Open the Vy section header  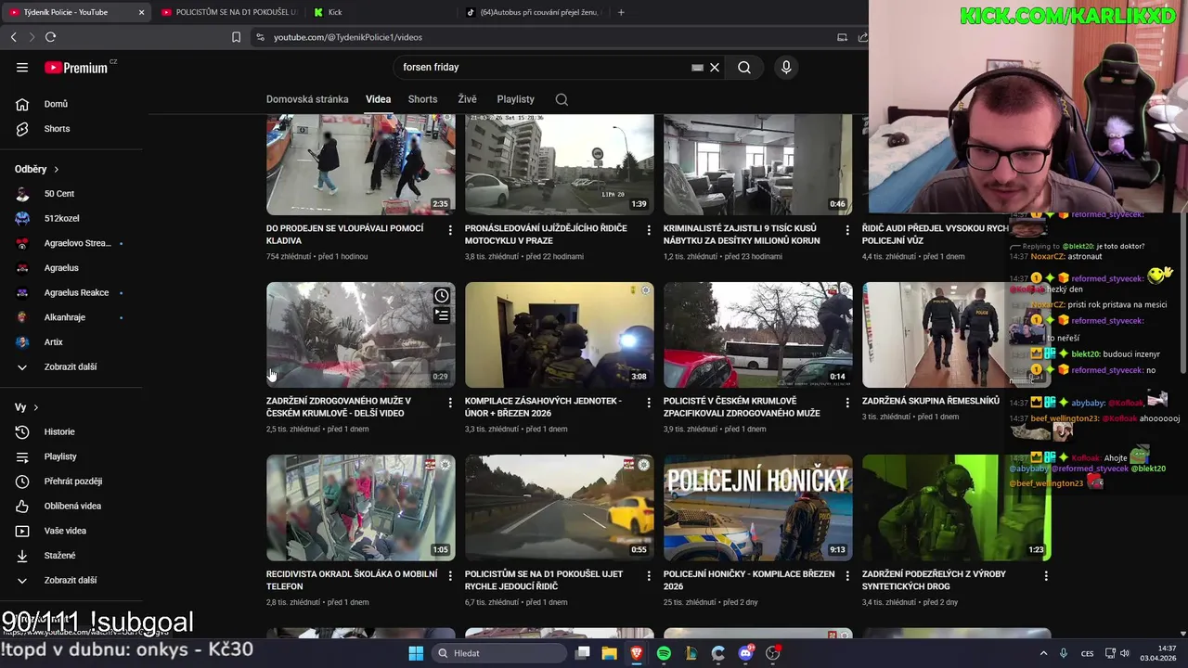(27, 407)
